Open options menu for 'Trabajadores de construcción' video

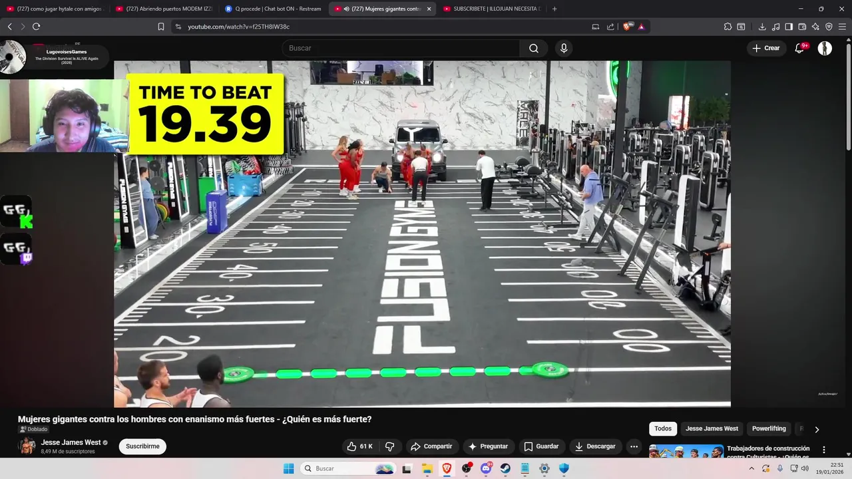824,450
